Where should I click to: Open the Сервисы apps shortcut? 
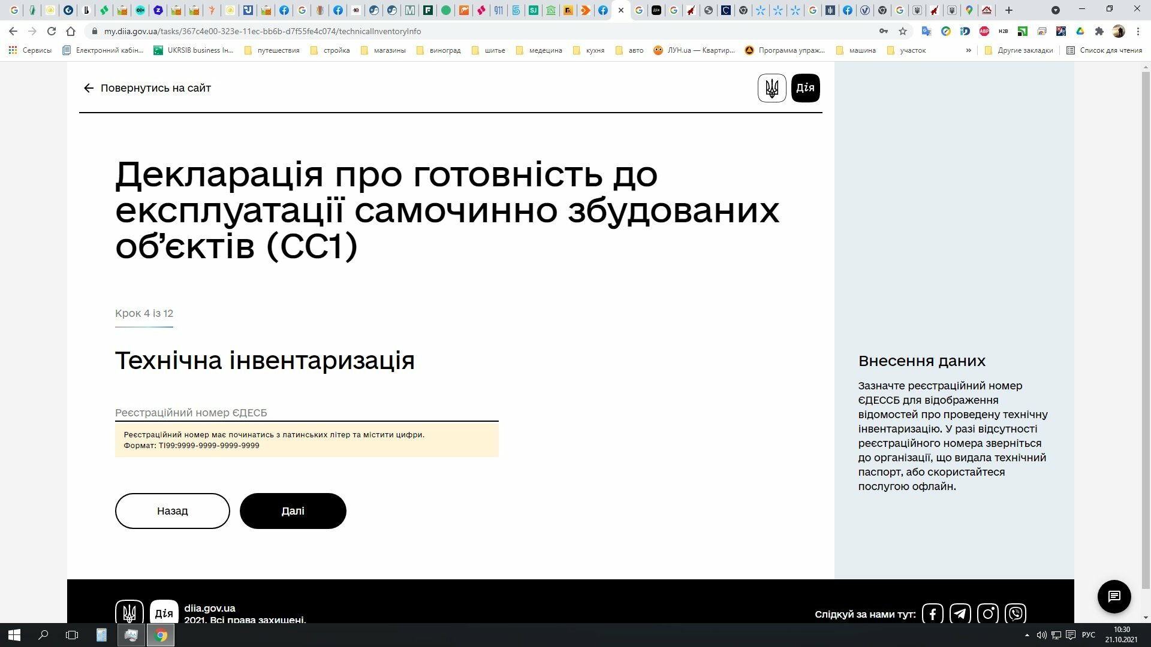[x=30, y=50]
